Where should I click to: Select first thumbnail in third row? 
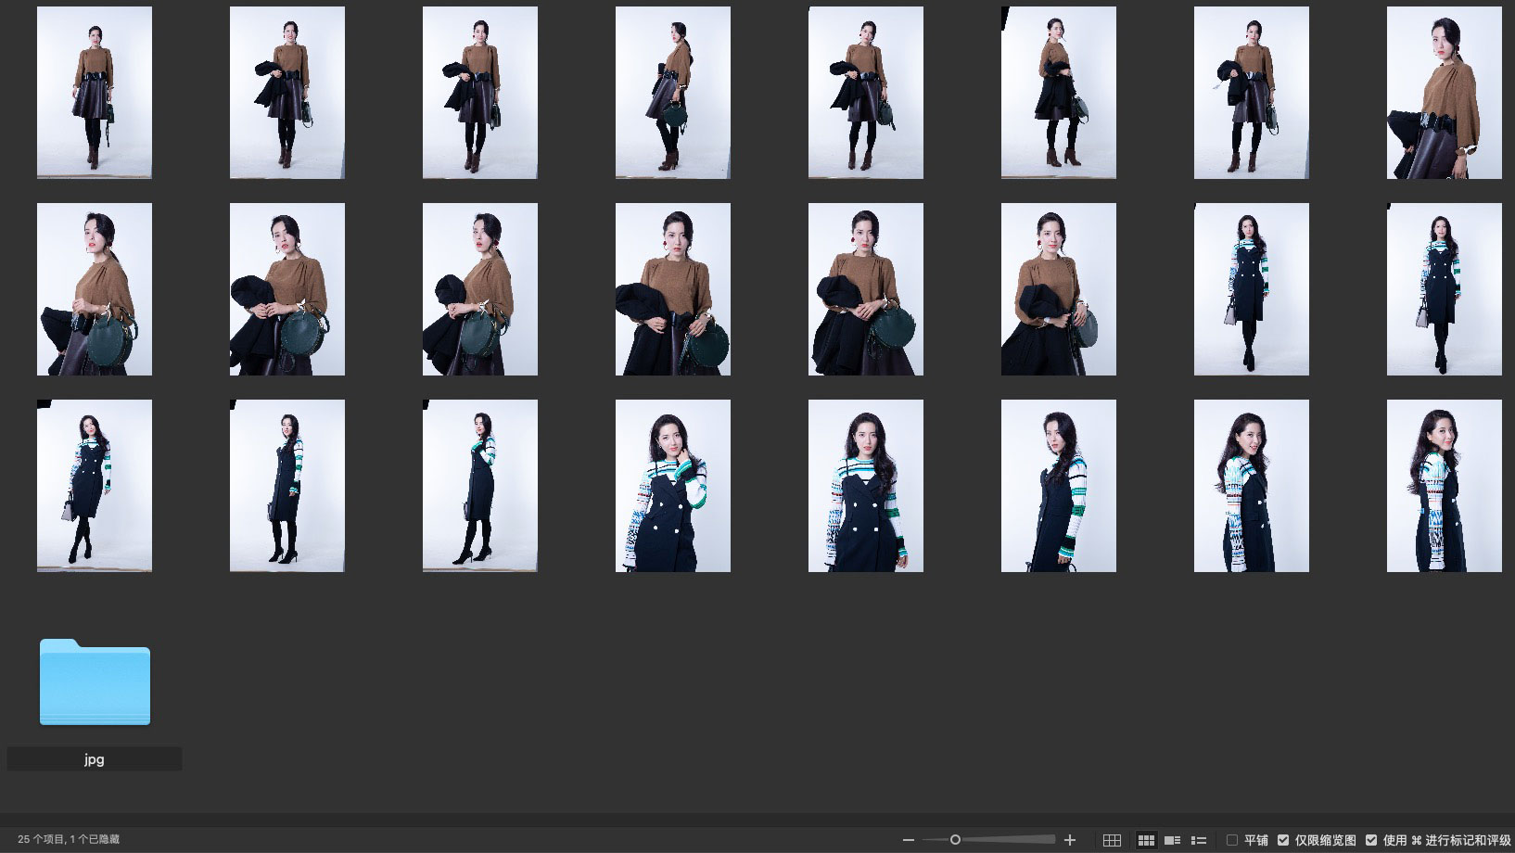click(95, 486)
